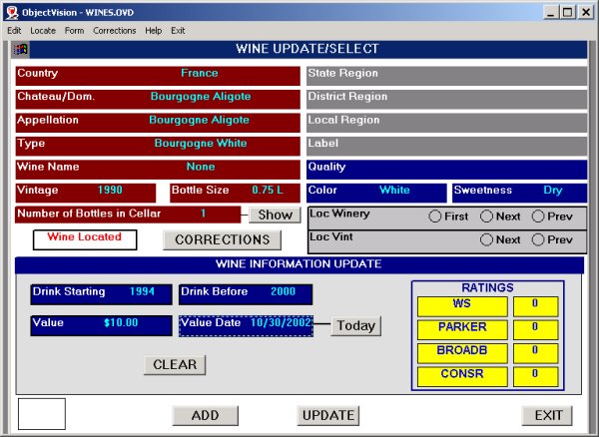Image resolution: width=599 pixels, height=437 pixels.
Task: Open the Locate menu
Action: coord(43,31)
